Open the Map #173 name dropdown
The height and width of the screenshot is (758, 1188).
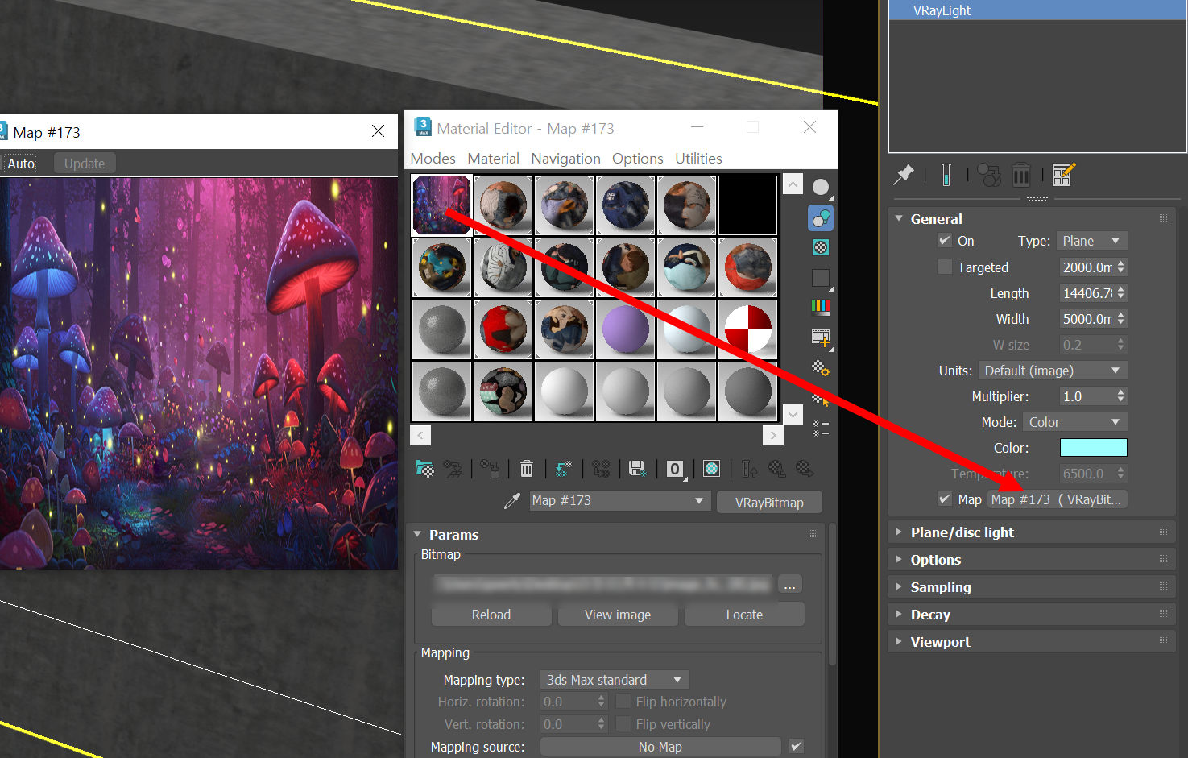619,501
